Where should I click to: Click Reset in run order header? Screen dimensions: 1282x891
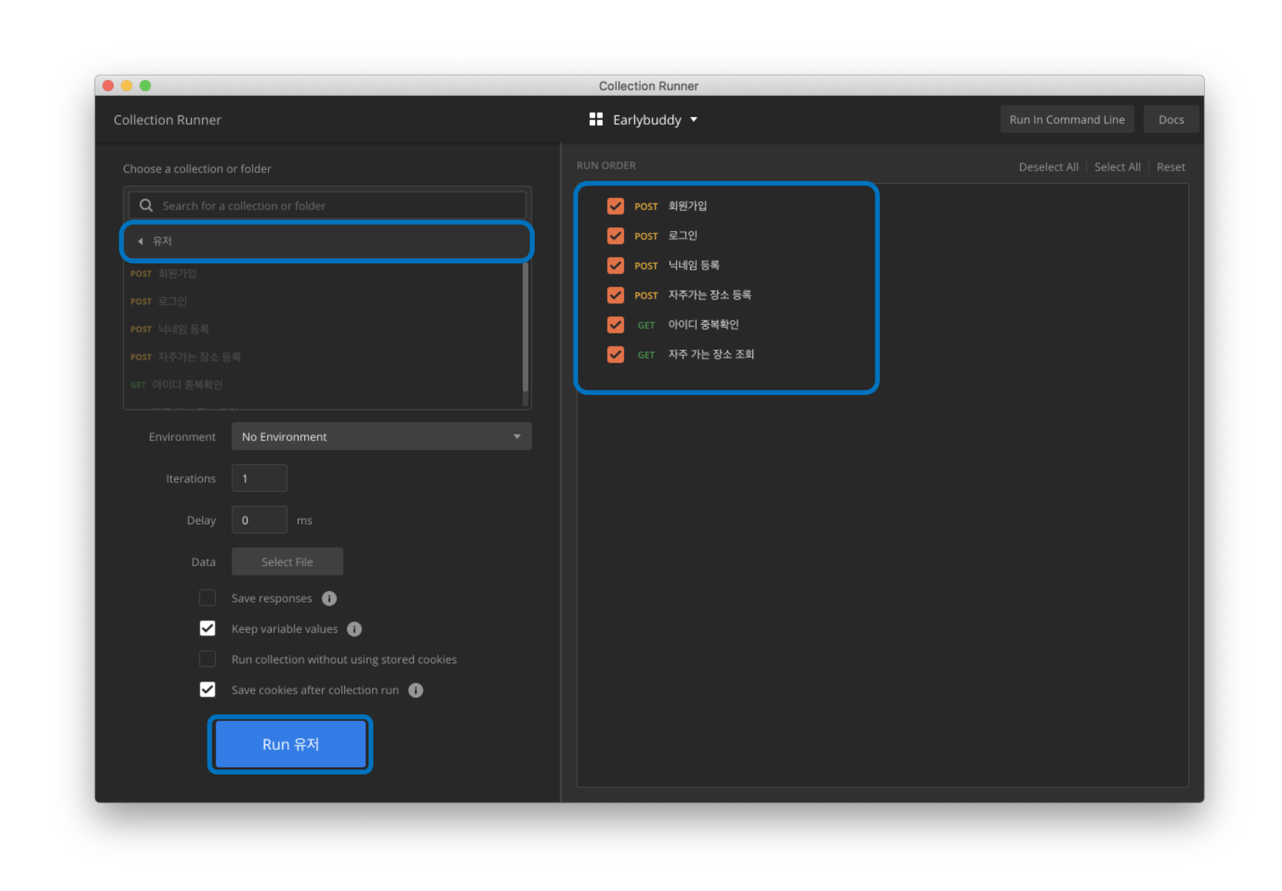1170,167
